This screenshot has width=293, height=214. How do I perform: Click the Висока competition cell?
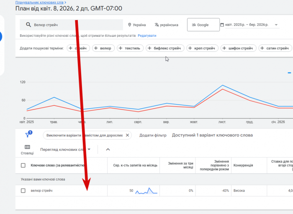tap(239, 191)
